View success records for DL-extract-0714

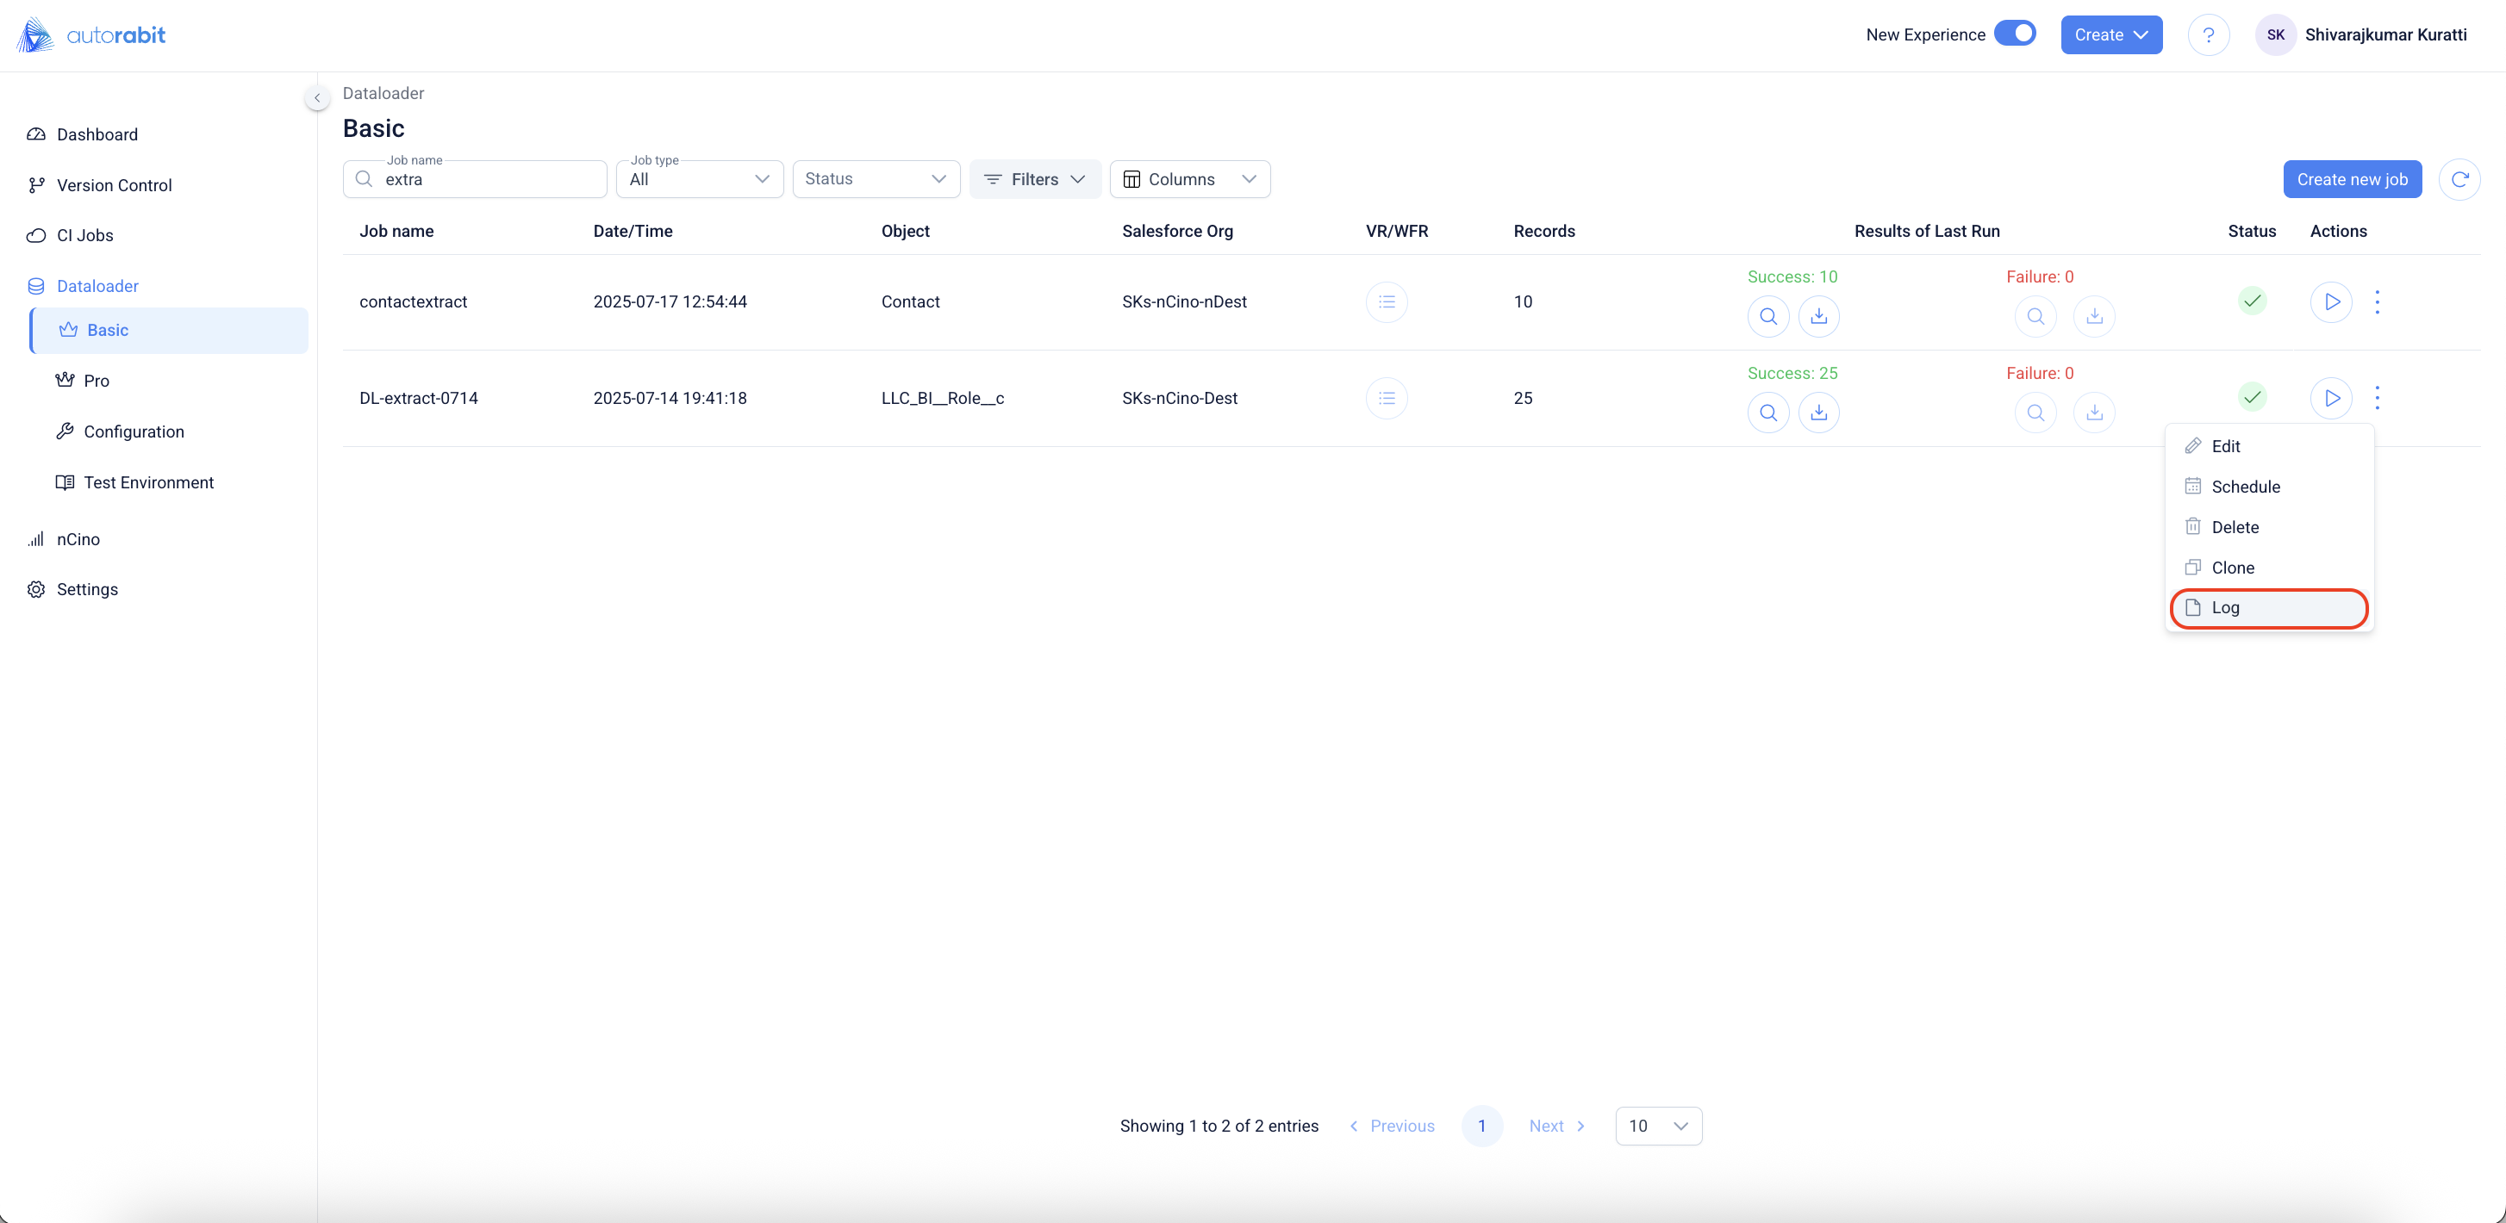tap(1767, 413)
